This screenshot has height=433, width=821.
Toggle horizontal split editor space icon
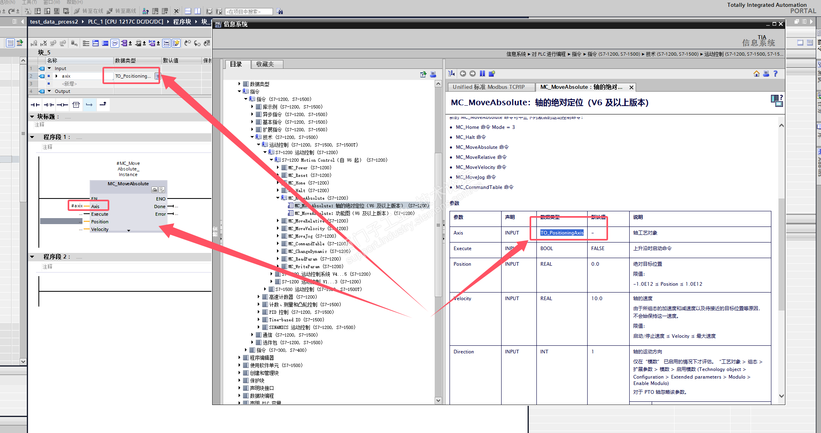pos(188,11)
